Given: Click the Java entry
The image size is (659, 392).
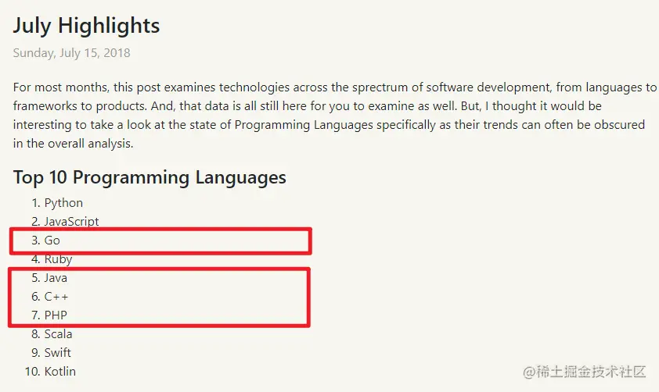Looking at the screenshot, I should click(56, 278).
